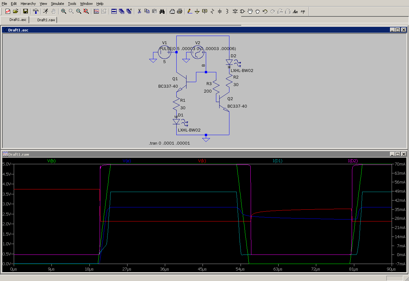The height and width of the screenshot is (281, 409).
Task: Click the Tile Windows icon
Action: 114,11
